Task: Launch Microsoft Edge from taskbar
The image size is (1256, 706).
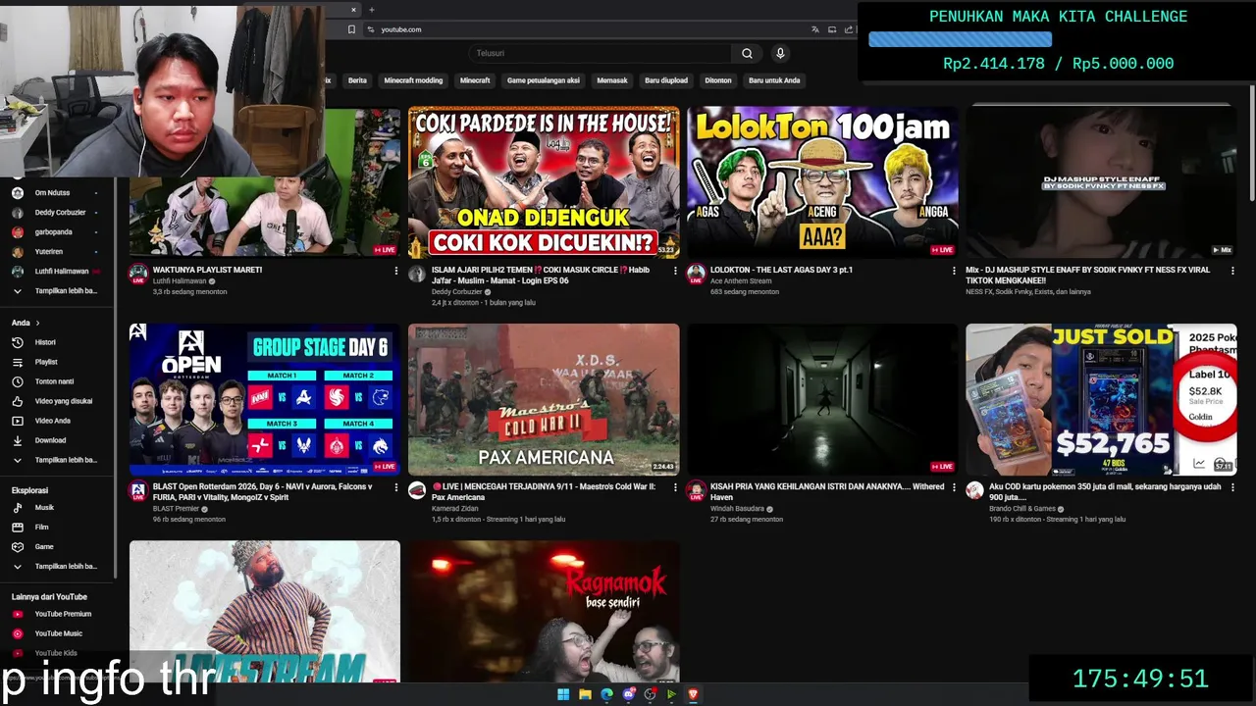Action: [606, 694]
